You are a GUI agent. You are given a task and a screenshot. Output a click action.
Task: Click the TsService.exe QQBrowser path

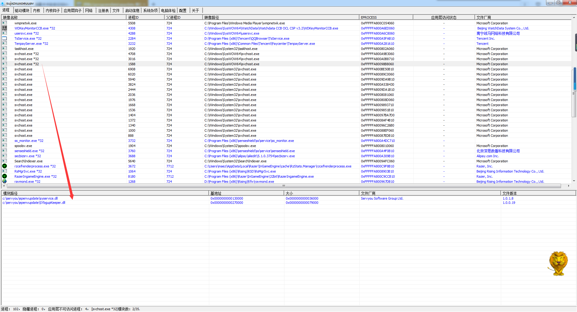point(247,38)
